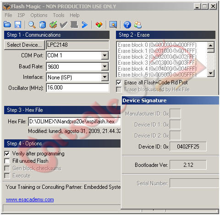Select Erase block 4 entry

(x=157, y=69)
